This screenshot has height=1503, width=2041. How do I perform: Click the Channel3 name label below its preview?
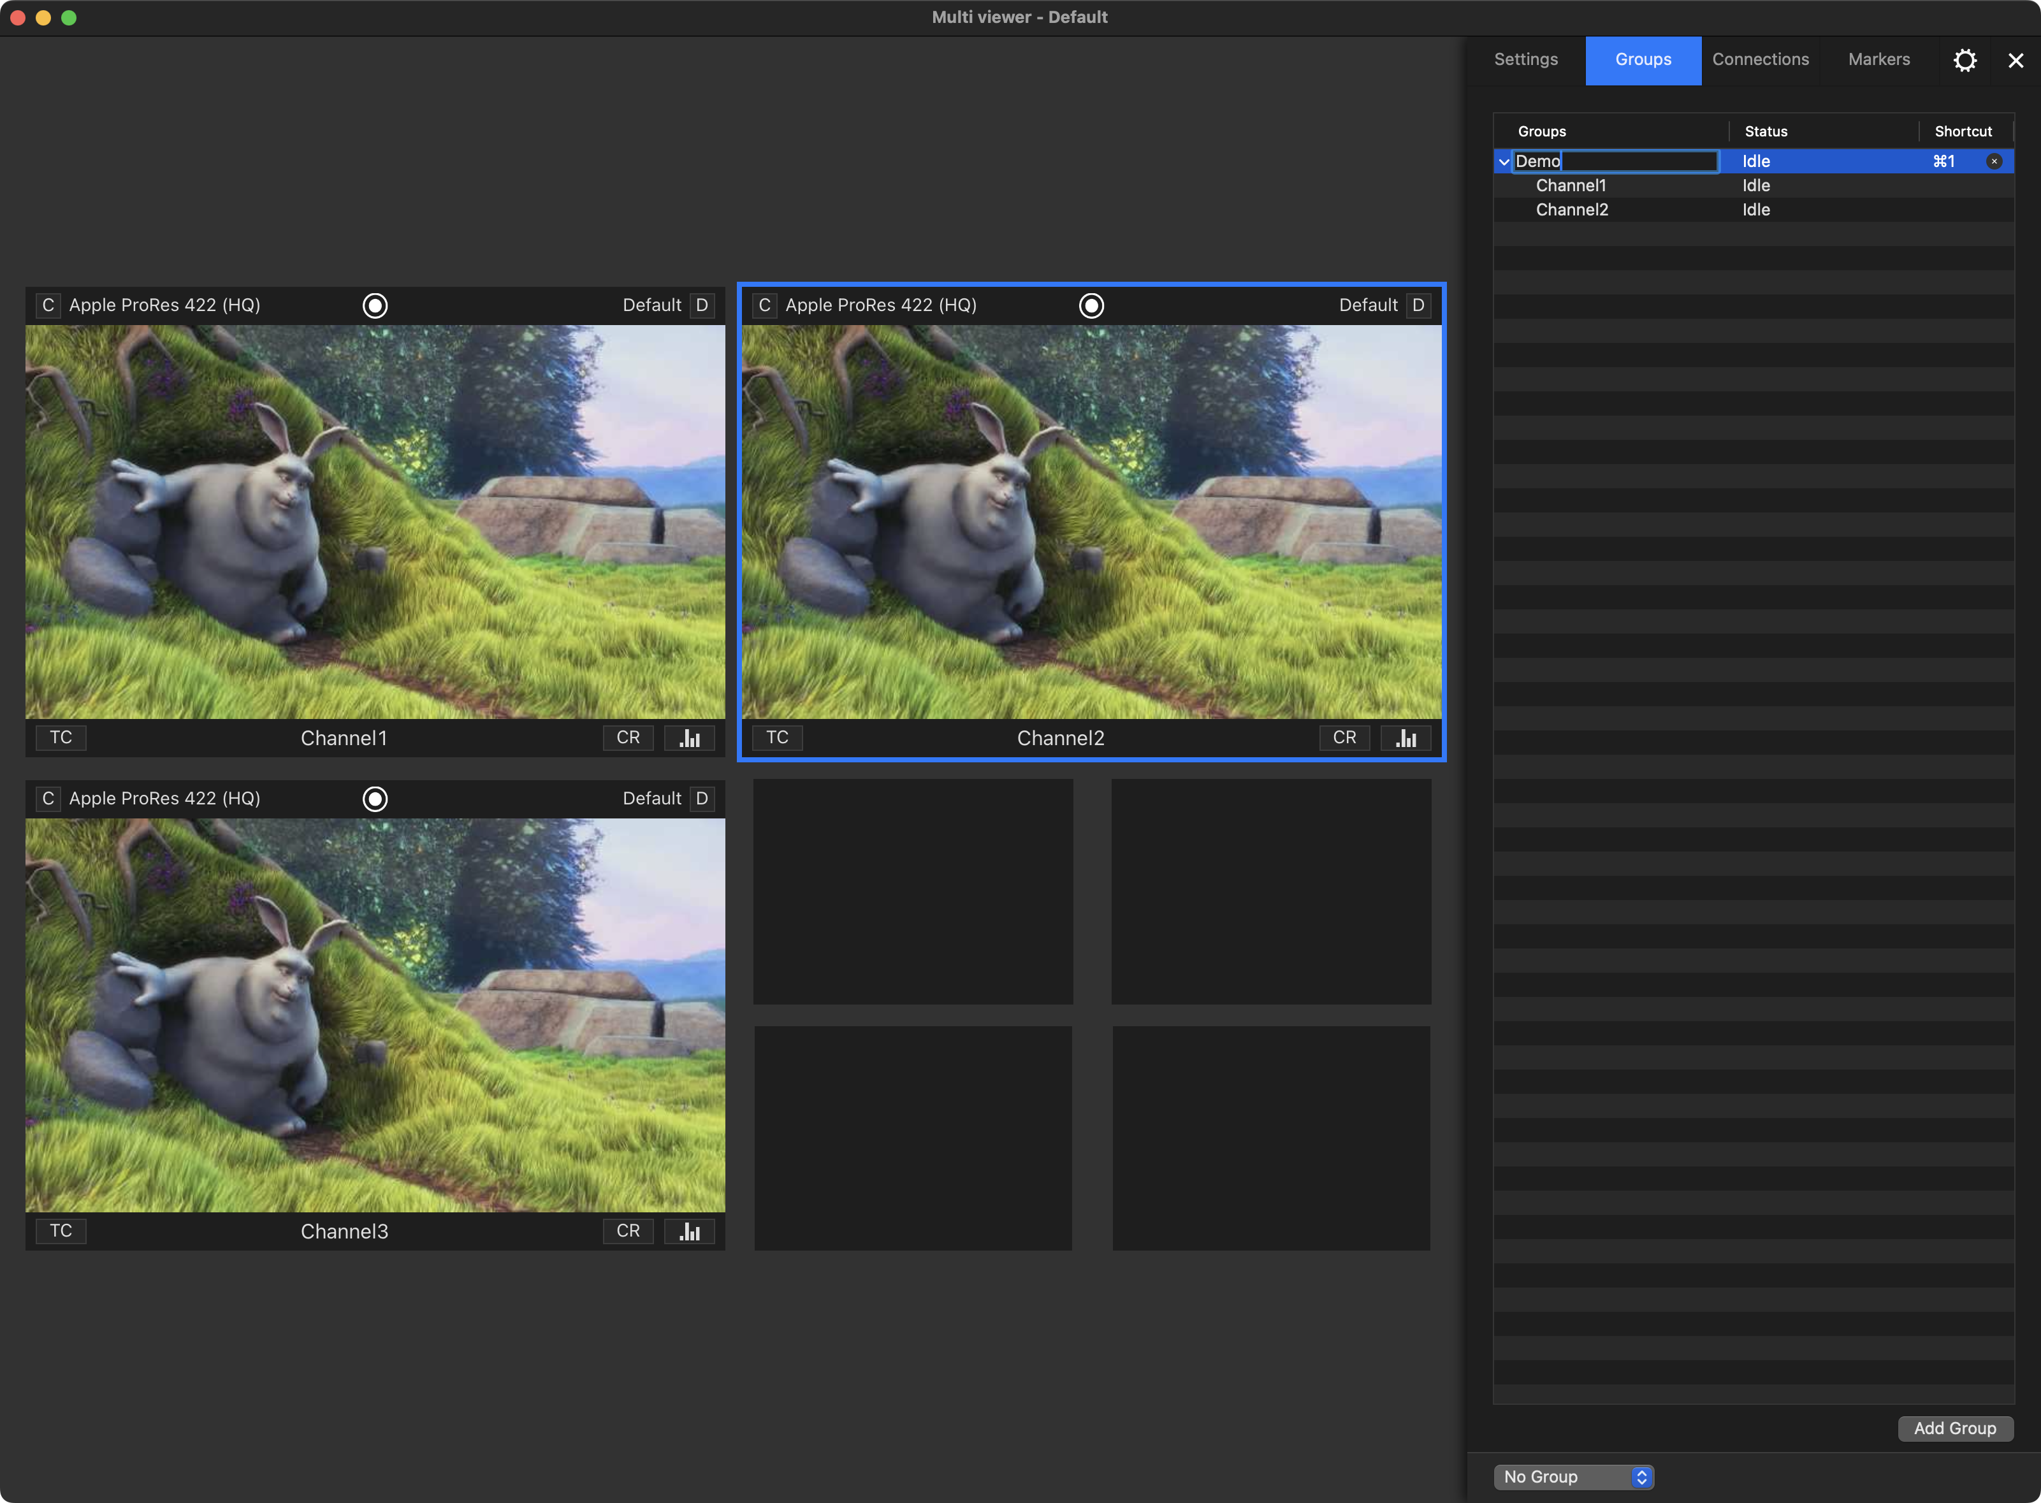344,1232
